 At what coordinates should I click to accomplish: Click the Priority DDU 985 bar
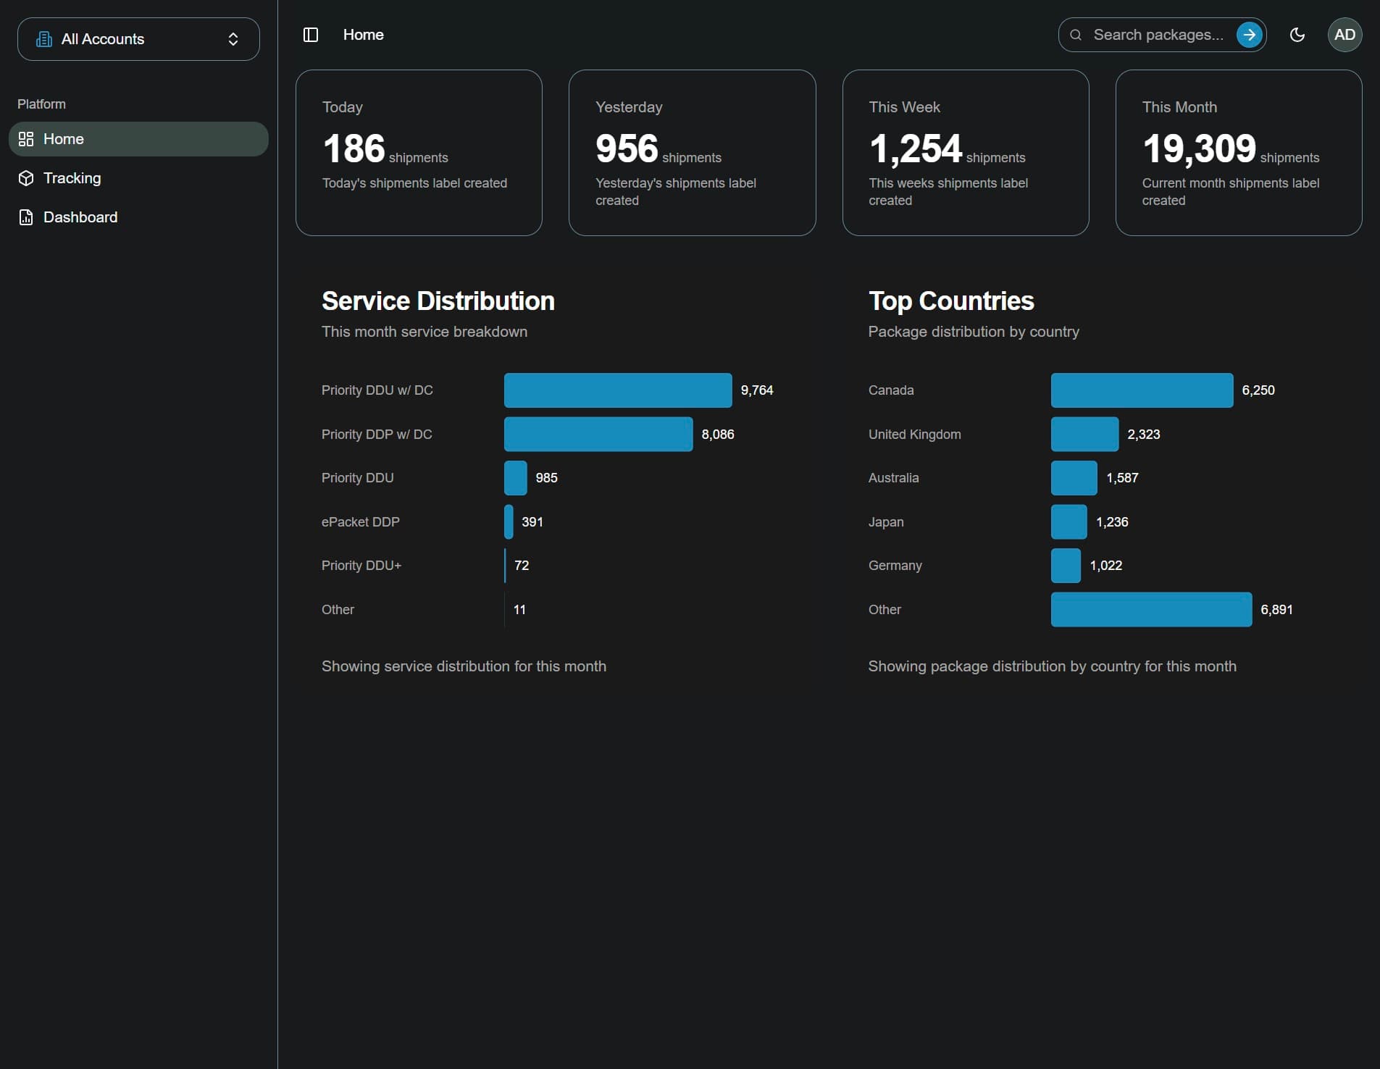(x=516, y=478)
